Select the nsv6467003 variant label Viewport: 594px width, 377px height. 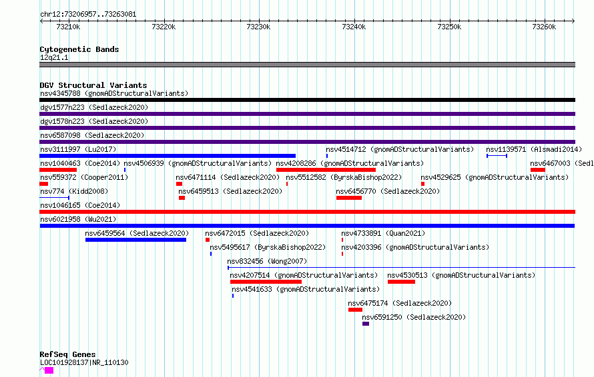(562, 163)
